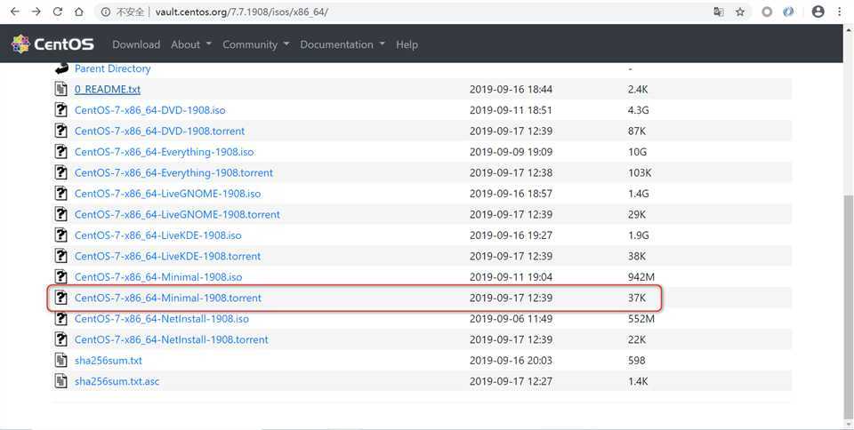Viewport: 854px width, 430px height.
Task: Download CentOS-7-x86_64-Everything-1908.iso
Action: pos(164,152)
